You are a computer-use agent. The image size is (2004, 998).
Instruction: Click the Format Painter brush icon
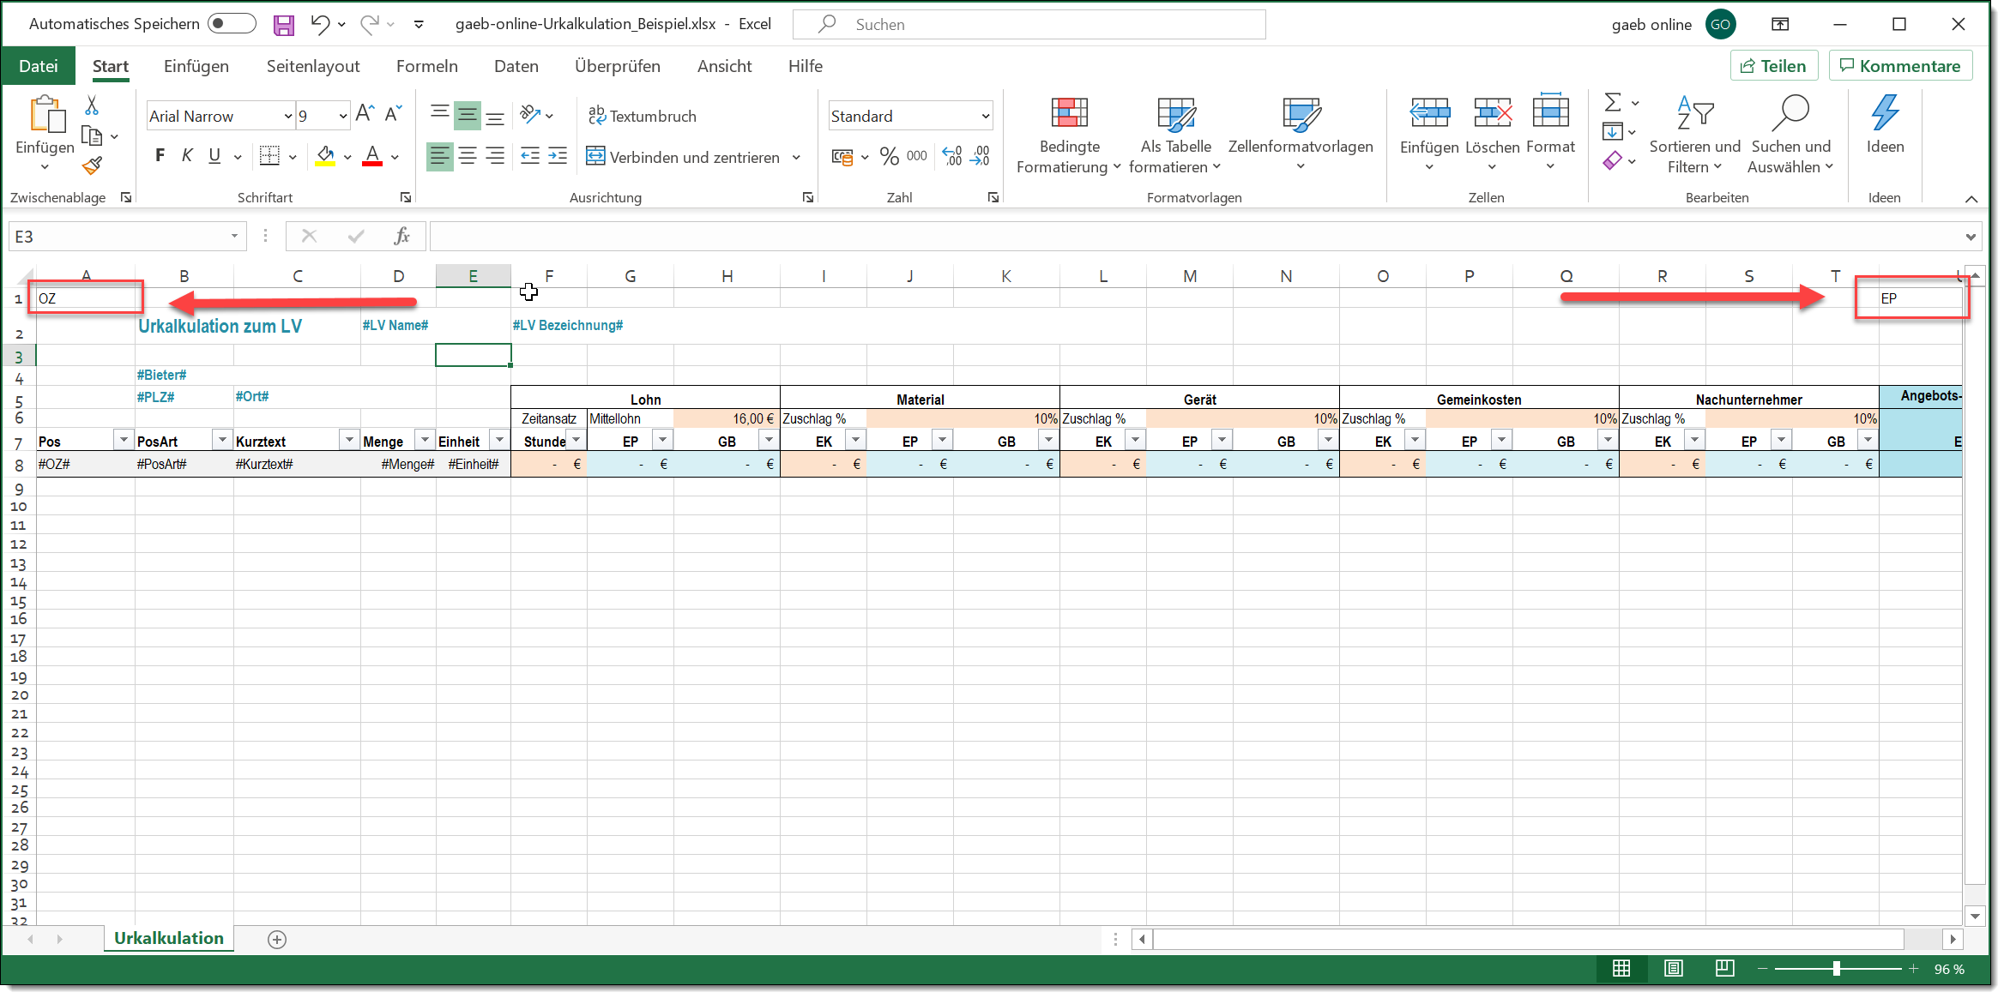point(92,166)
